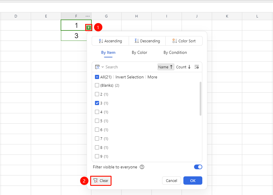
Task: Check the checkbox for item 7
Action: 97,138
